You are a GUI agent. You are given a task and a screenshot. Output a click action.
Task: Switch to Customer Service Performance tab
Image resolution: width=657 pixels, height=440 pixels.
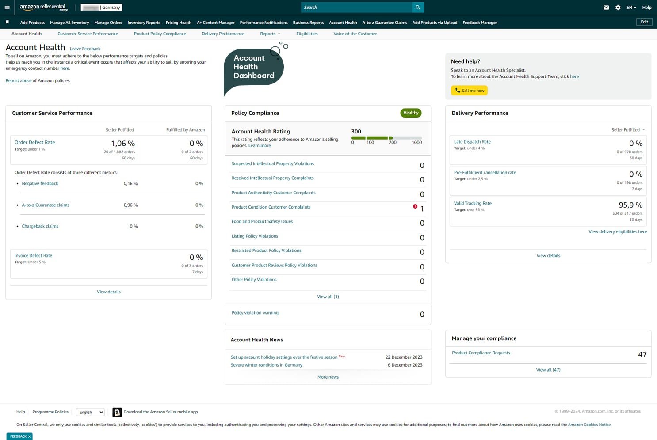pos(88,34)
